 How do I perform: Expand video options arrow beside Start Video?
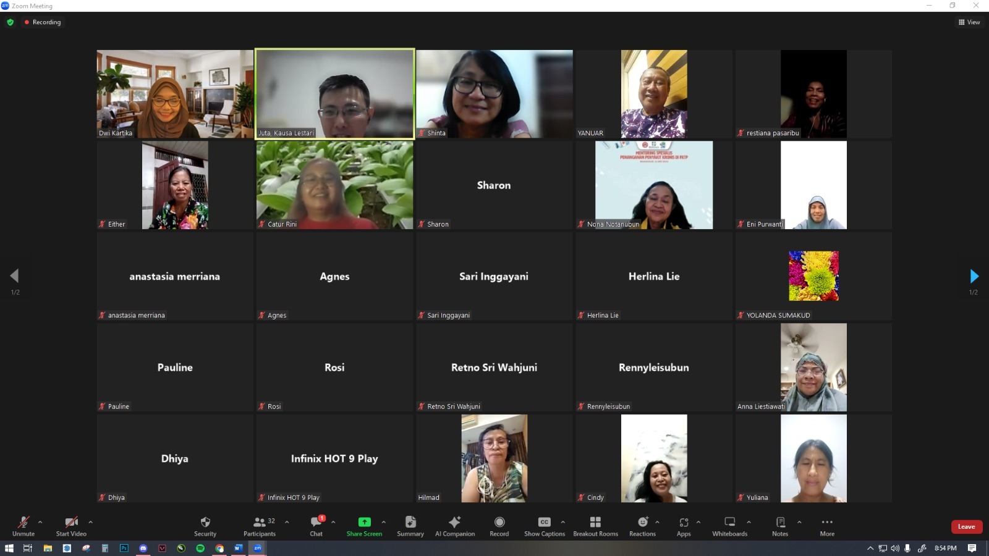[x=90, y=522]
